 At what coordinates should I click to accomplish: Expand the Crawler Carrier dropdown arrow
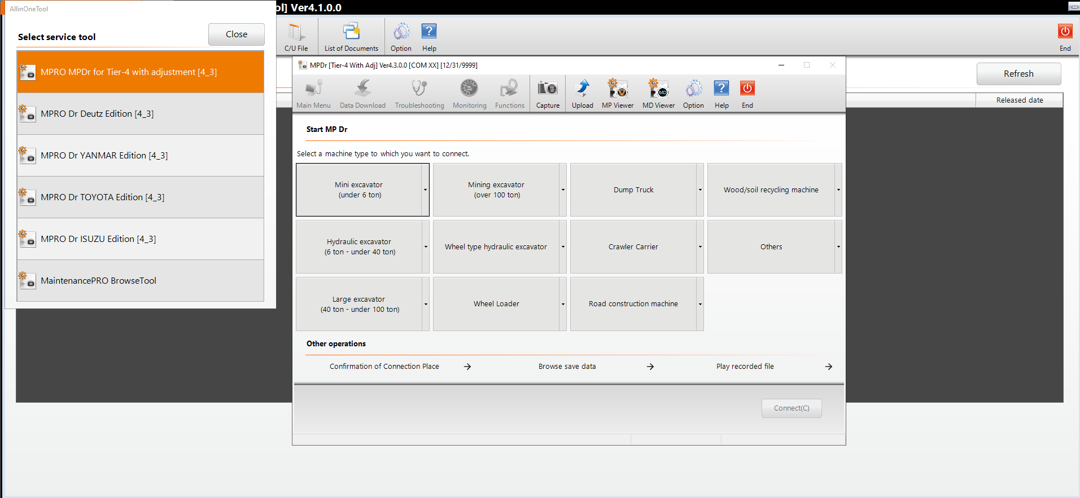(700, 247)
